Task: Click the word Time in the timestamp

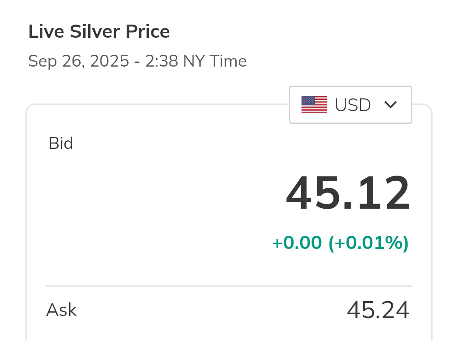Action: 228,61
